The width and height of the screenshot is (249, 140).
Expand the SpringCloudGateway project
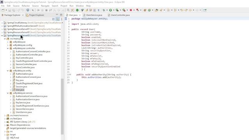tap(2, 23)
